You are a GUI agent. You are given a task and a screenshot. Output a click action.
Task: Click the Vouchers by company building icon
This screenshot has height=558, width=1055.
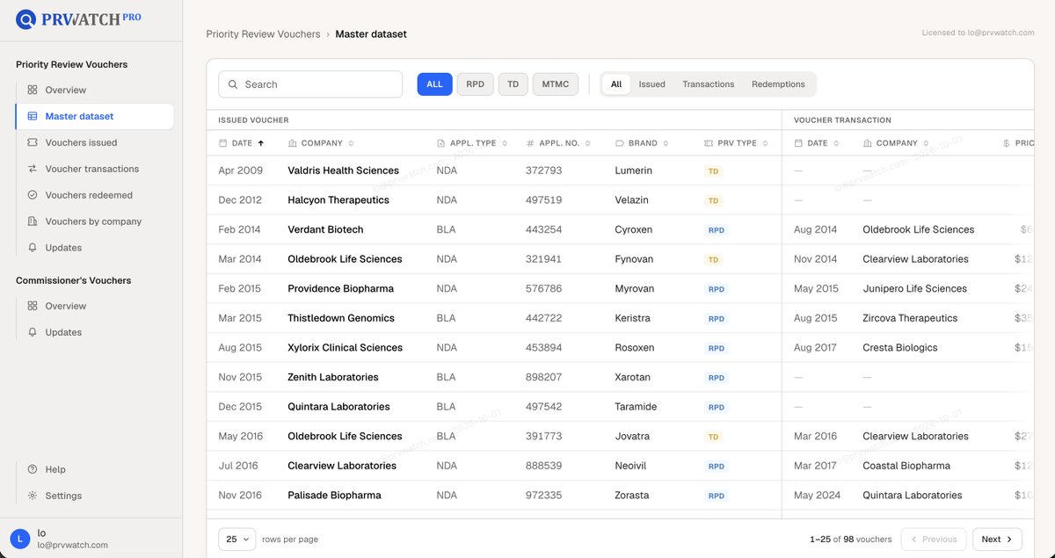tap(33, 221)
